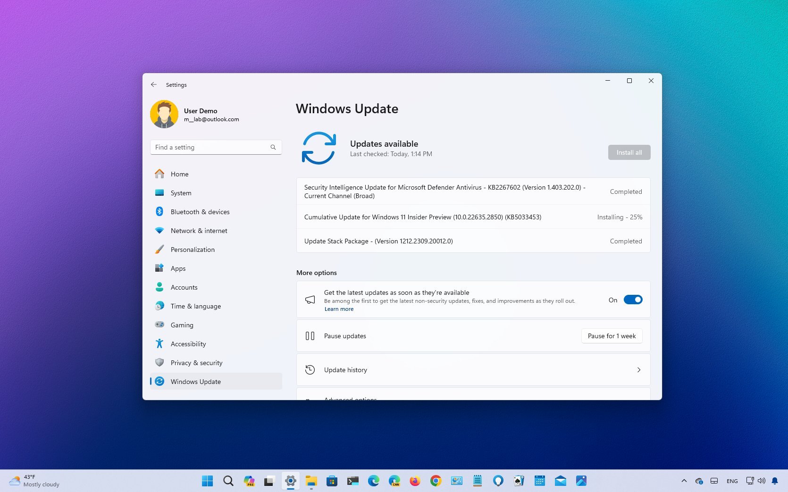Expand the Advanced options row
The height and width of the screenshot is (492, 788).
coord(472,399)
